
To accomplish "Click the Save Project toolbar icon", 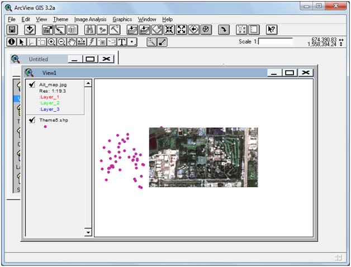I will 12,30.
